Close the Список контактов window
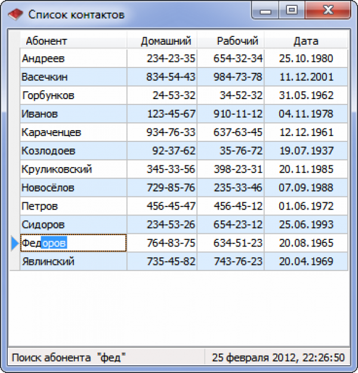358x373 pixels. (x=328, y=11)
